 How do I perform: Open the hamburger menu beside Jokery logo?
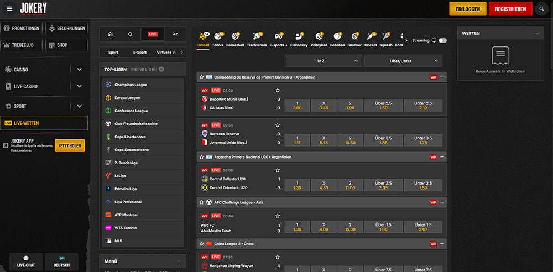coord(9,9)
